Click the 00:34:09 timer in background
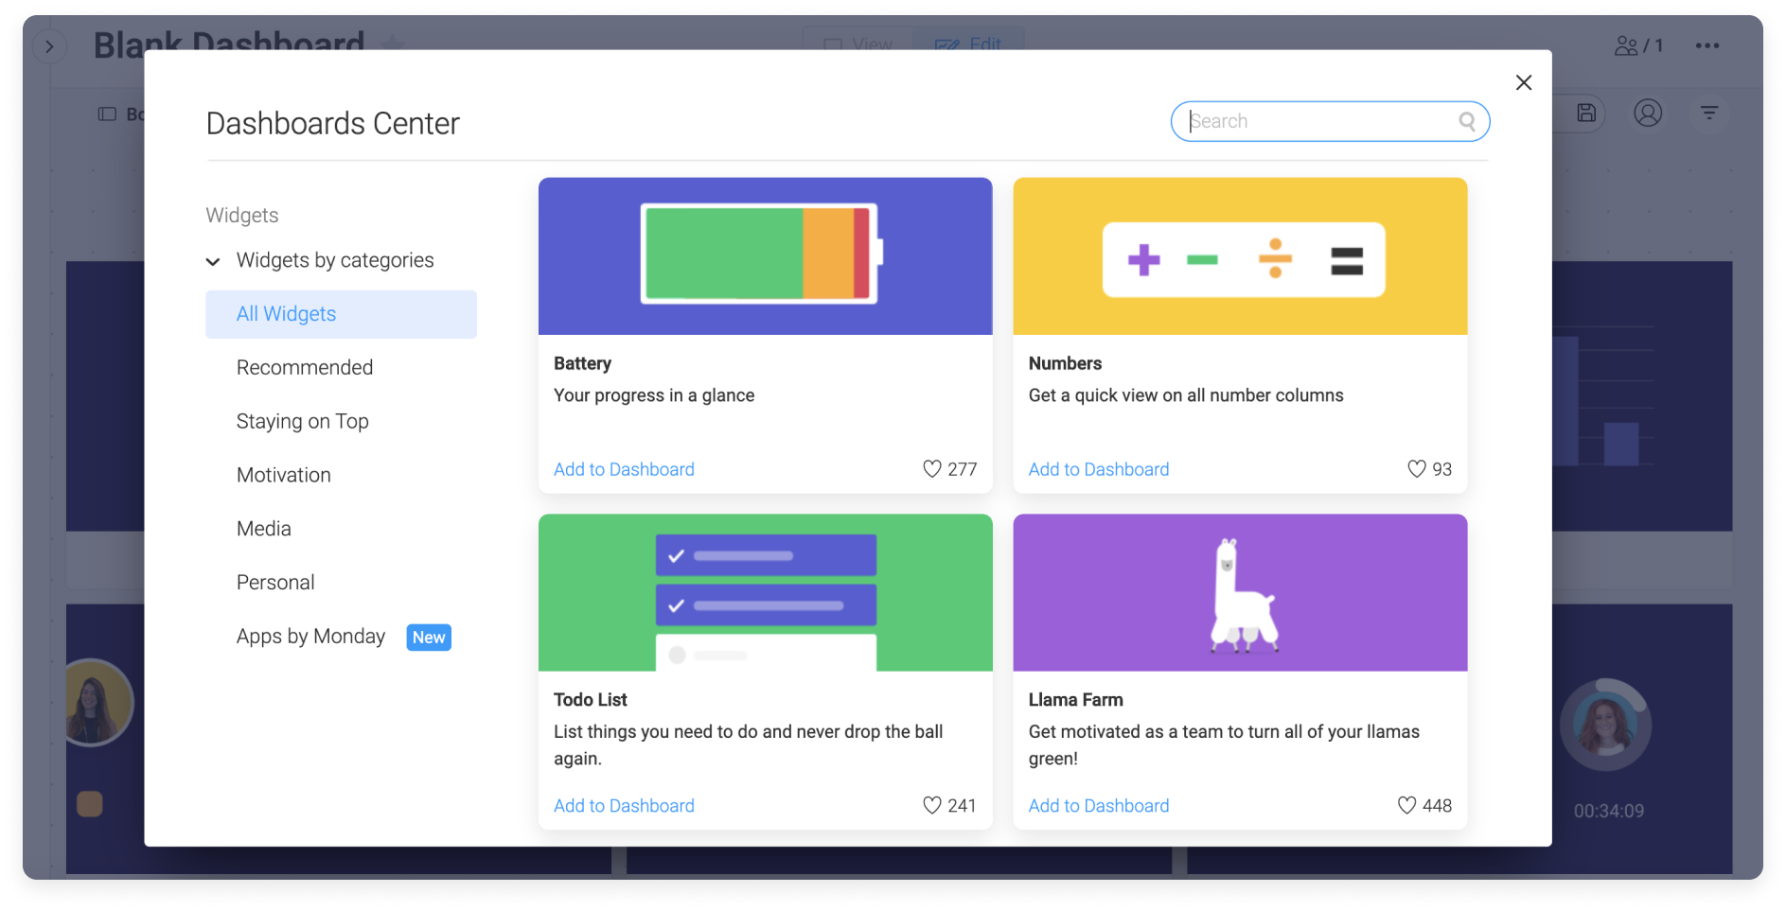The height and width of the screenshot is (910, 1786). (x=1608, y=812)
